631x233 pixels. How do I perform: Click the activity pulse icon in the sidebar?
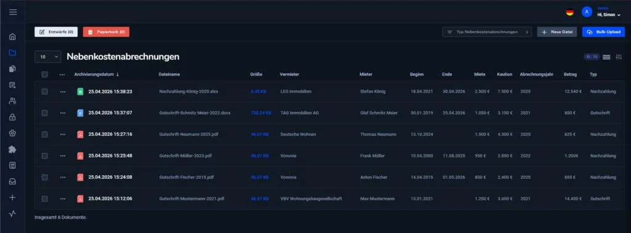[x=12, y=213]
